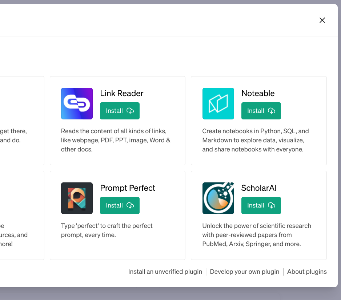341x300 pixels.
Task: Click the Link Reader description text
Action: point(116,140)
